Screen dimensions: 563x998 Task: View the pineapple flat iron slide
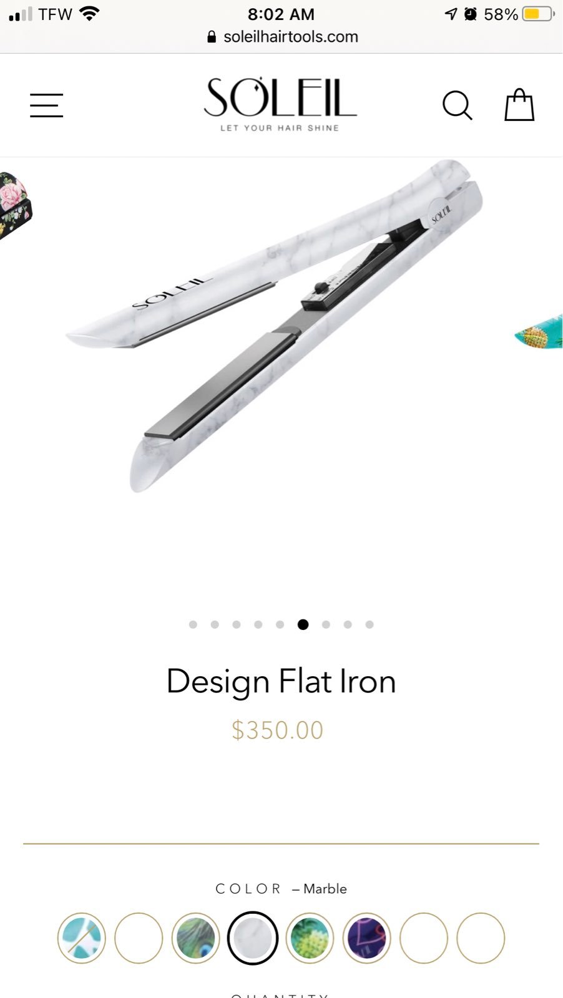(539, 331)
